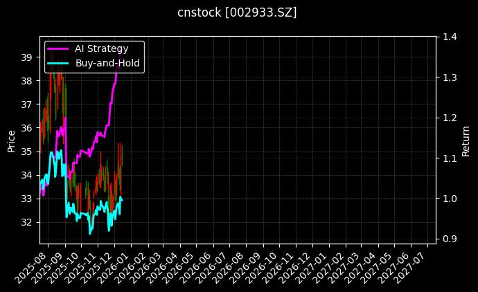The width and height of the screenshot is (478, 292).
Task: Click the magenta AI Strategy legend swatch
Action: (58, 49)
